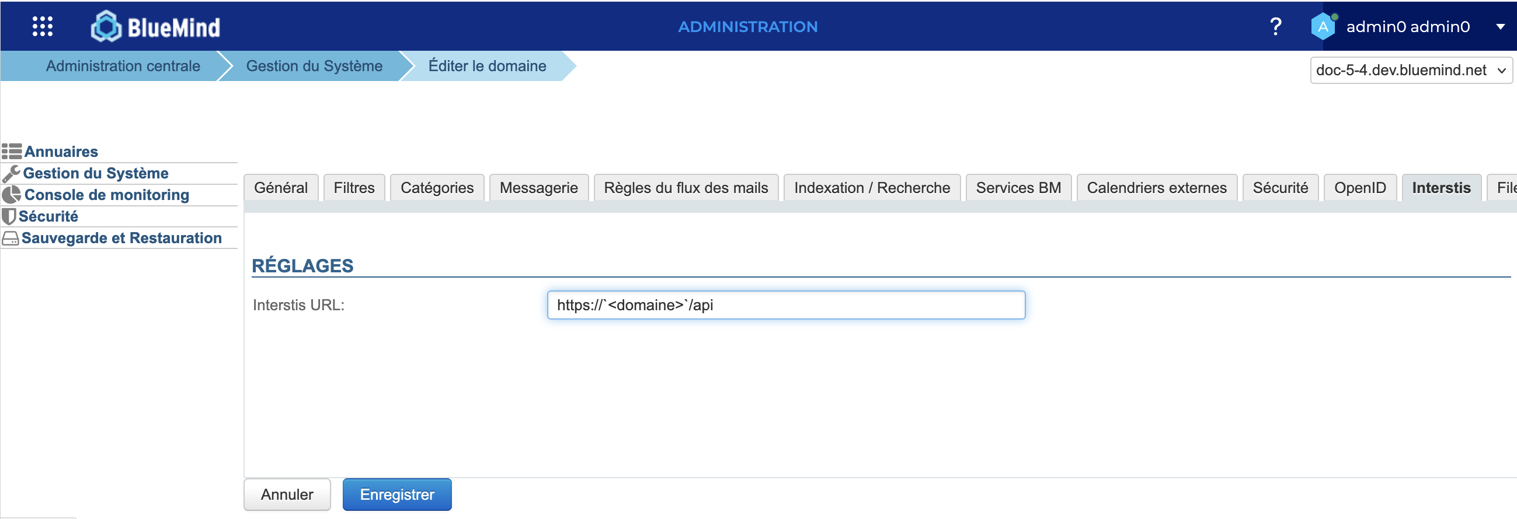The width and height of the screenshot is (1517, 519).
Task: Open the doc-5-4.dev.bluemind.net domain selector
Action: (x=1410, y=71)
